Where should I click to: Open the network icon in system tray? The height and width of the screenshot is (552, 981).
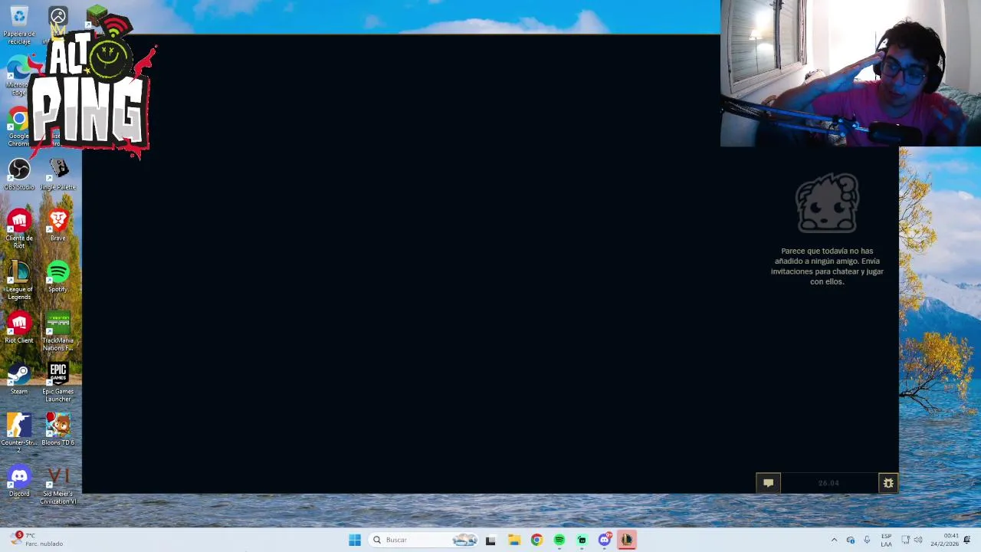[x=905, y=540]
